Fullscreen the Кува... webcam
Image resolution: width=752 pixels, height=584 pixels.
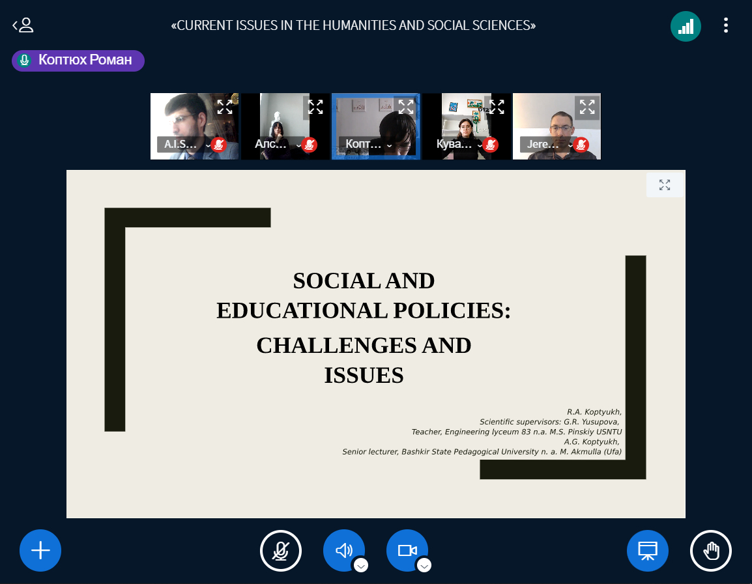(497, 107)
